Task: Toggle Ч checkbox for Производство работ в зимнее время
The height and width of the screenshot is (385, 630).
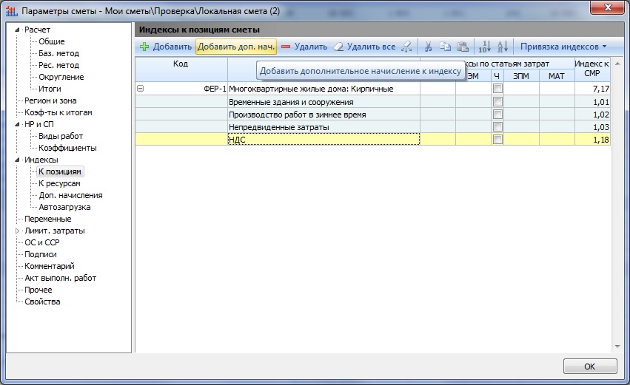Action: [497, 115]
